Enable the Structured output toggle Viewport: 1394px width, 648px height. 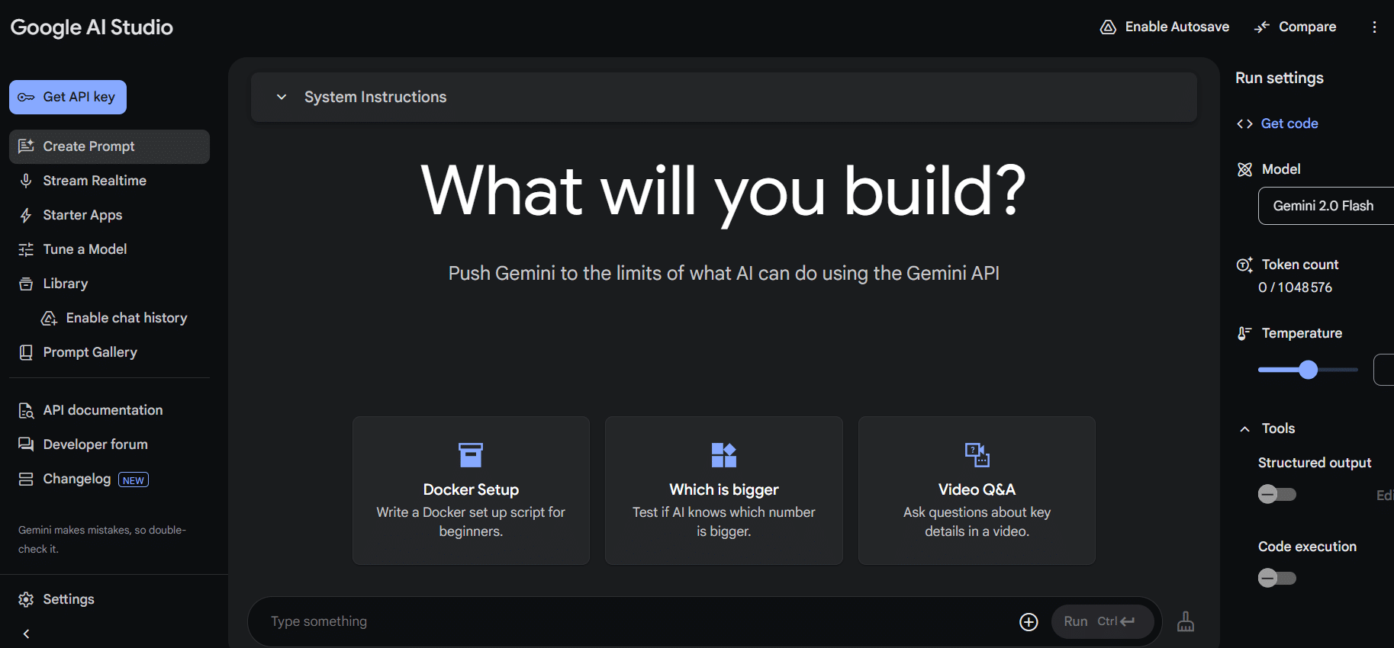click(1276, 495)
